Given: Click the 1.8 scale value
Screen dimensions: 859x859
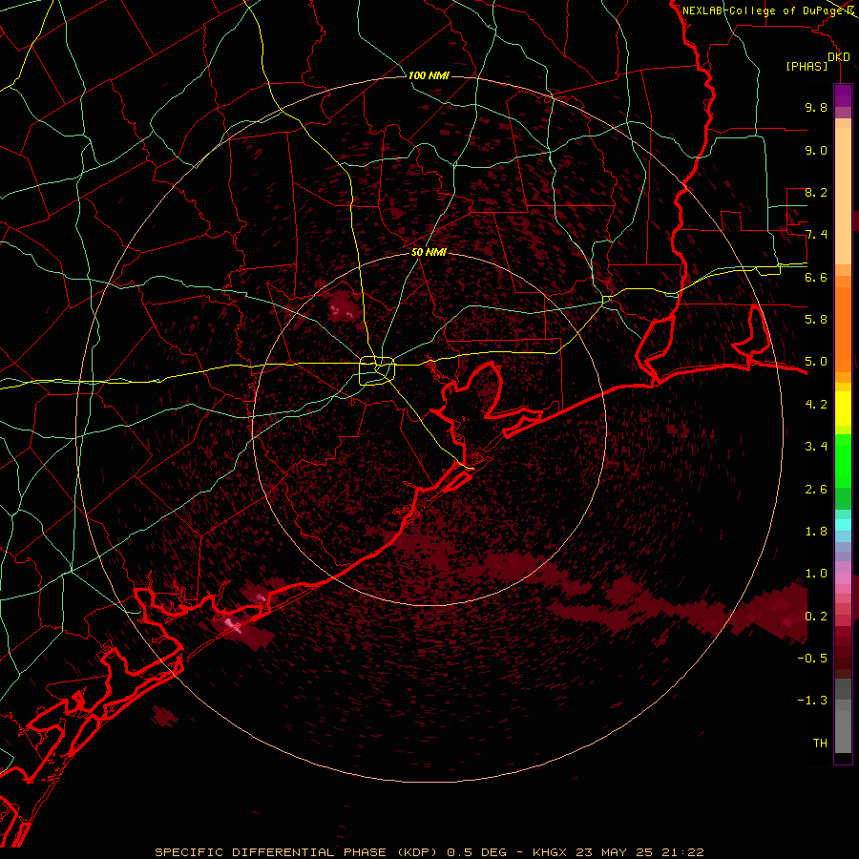Looking at the screenshot, I should (x=816, y=532).
